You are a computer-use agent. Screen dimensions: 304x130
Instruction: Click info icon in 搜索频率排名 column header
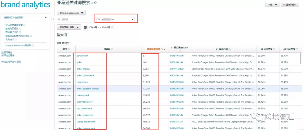(162, 49)
